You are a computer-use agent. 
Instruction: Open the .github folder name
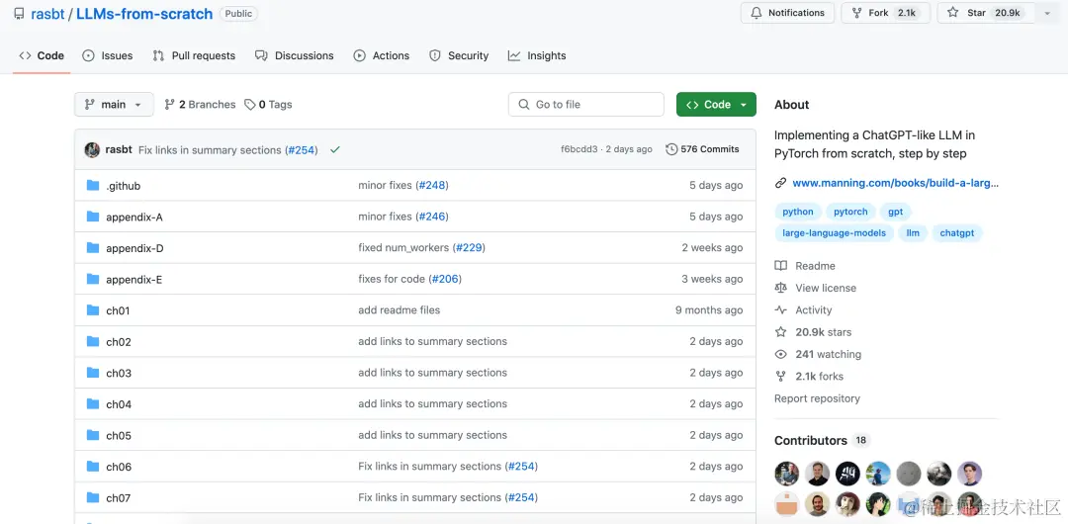point(124,186)
